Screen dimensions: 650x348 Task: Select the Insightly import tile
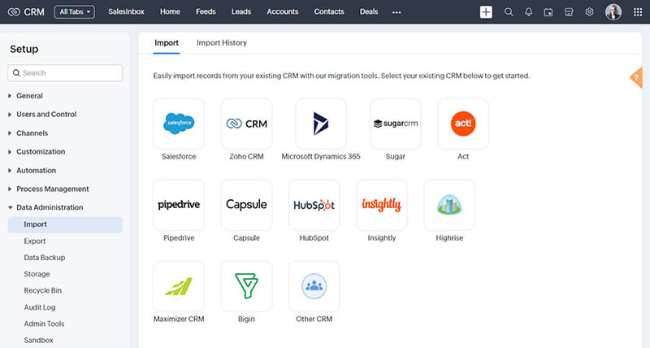pyautogui.click(x=382, y=205)
